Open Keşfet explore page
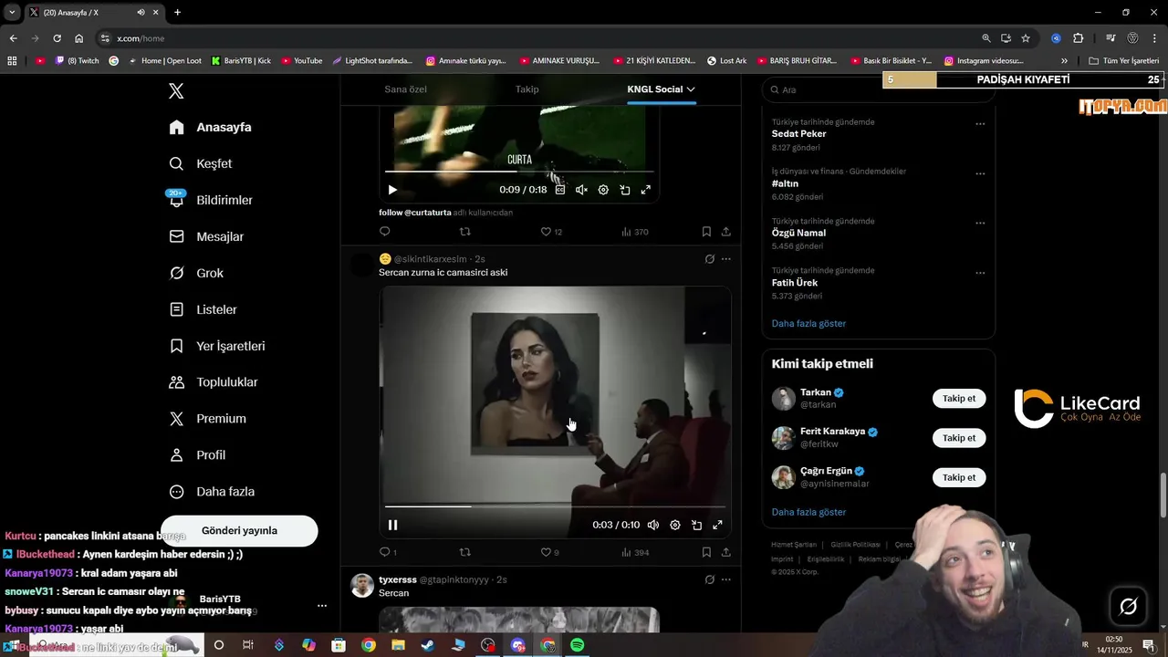 (x=201, y=163)
